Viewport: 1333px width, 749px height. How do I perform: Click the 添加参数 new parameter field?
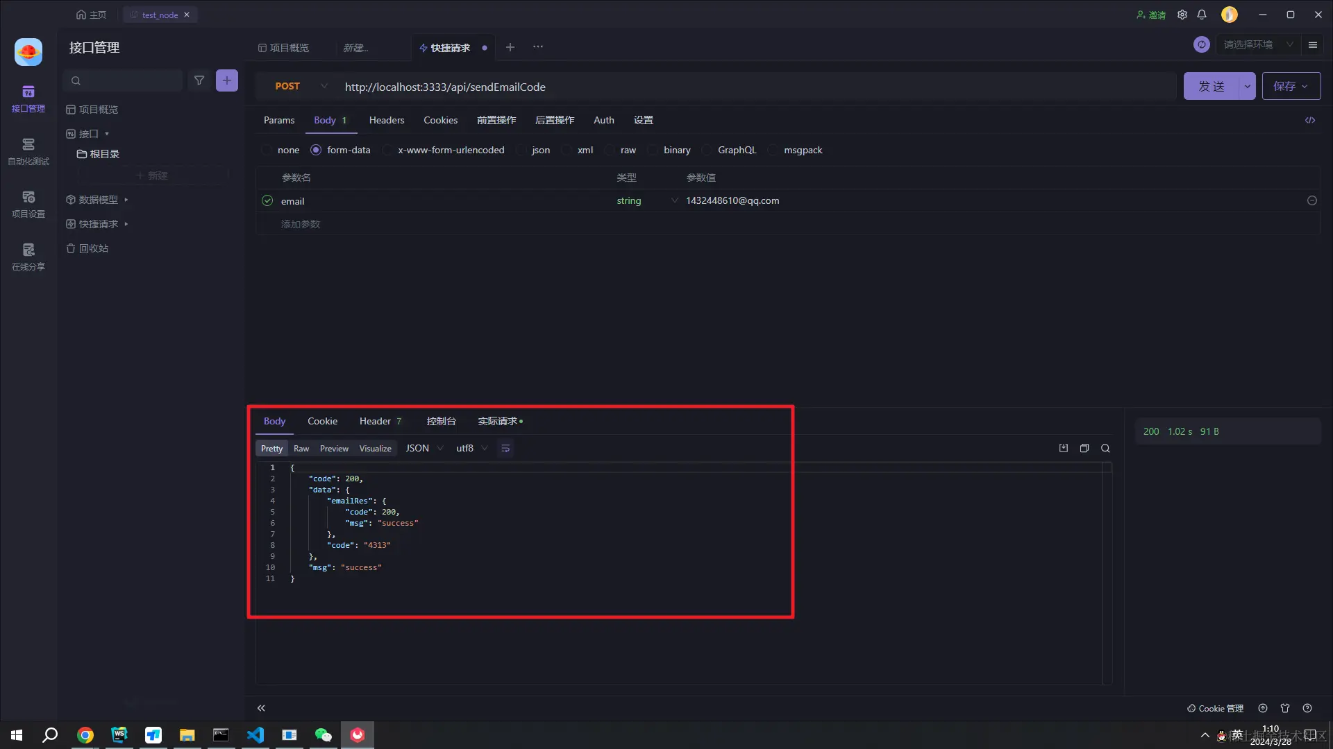[301, 224]
